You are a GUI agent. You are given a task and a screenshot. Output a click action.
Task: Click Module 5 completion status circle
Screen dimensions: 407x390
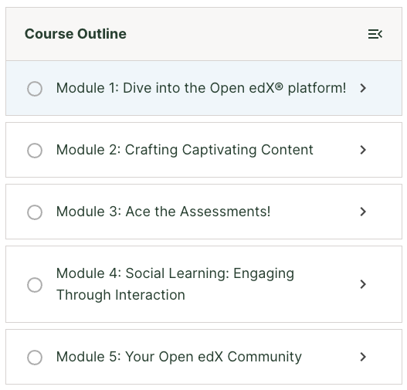pos(35,358)
